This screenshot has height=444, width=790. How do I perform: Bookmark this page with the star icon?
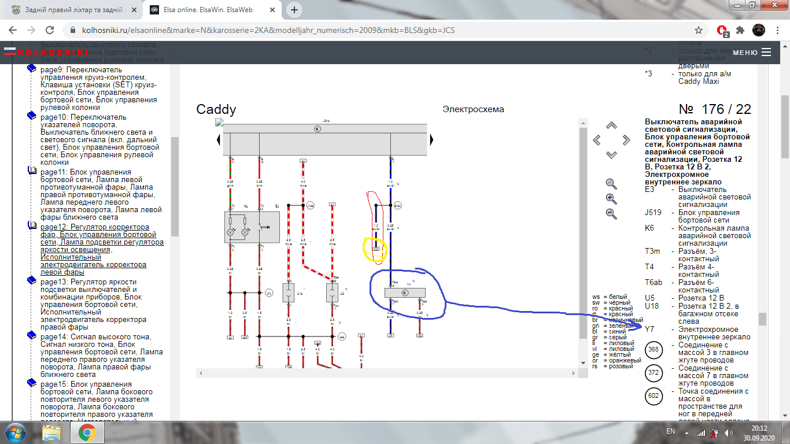pyautogui.click(x=699, y=30)
